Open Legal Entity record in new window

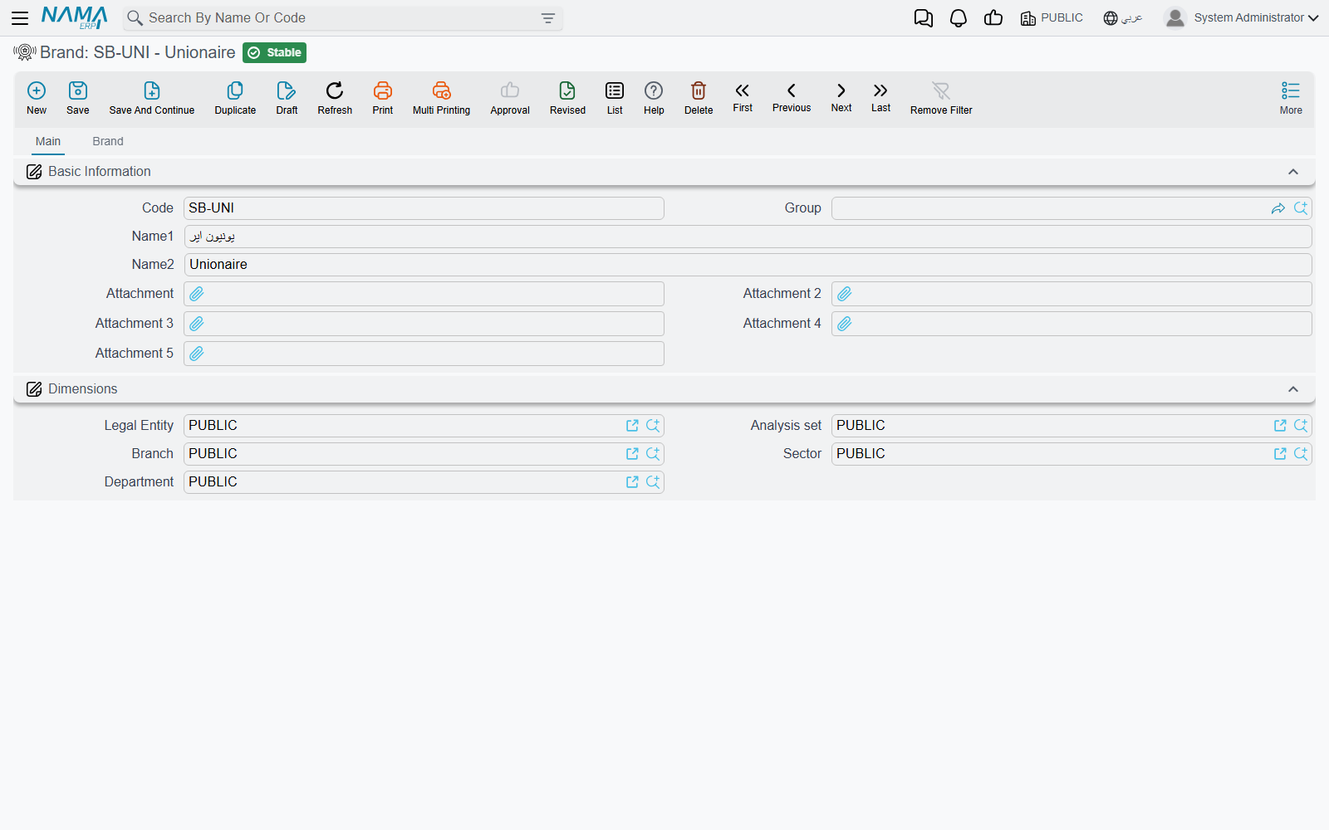pos(632,426)
